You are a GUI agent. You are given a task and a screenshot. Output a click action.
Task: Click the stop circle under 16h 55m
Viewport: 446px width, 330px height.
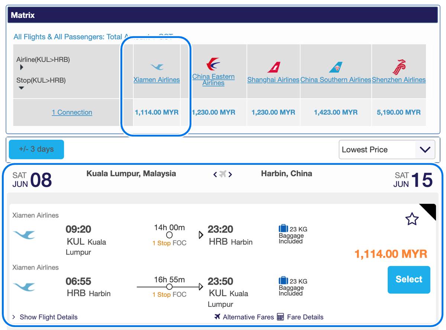(x=169, y=287)
